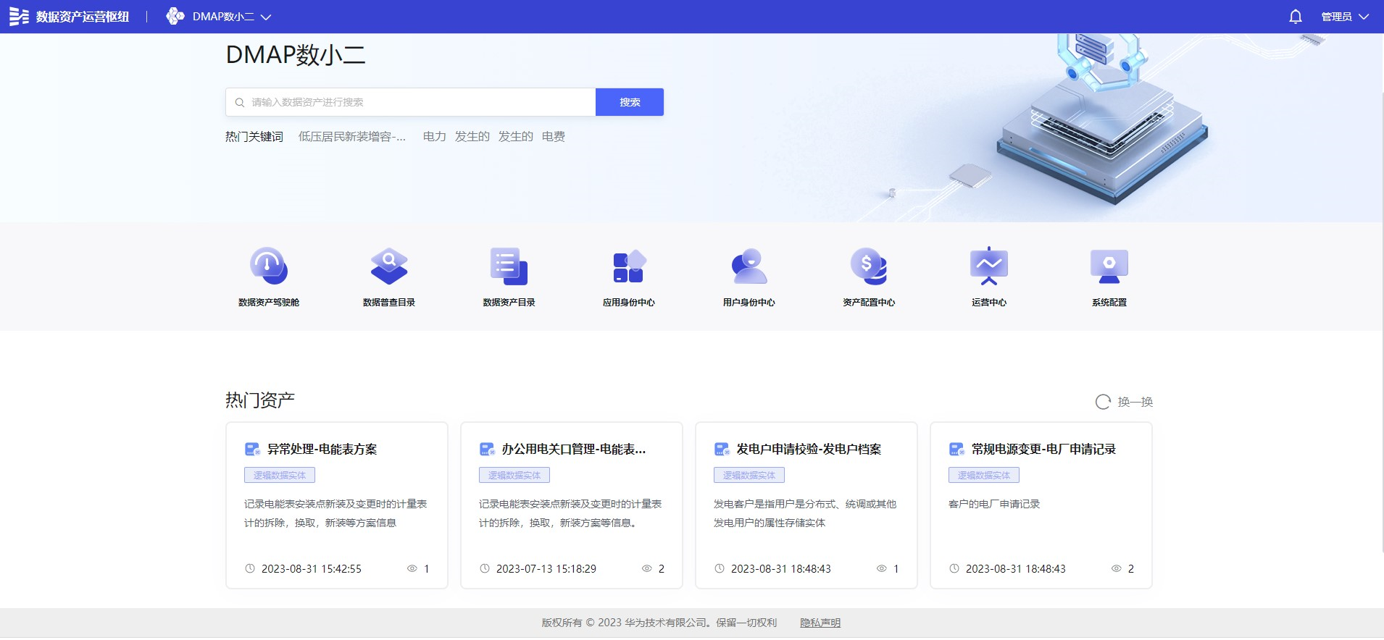Open 用户身份中心 icon
This screenshot has width=1384, height=640.
point(749,266)
